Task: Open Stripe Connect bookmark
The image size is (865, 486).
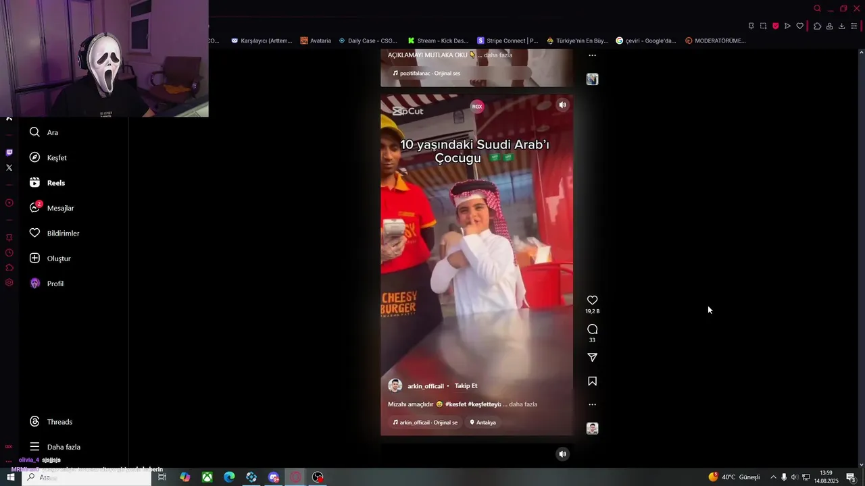Action: point(508,40)
